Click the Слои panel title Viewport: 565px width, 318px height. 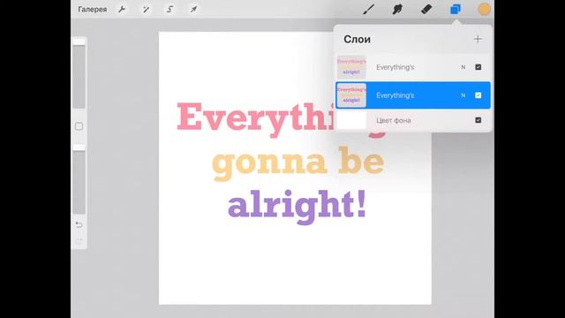point(357,39)
